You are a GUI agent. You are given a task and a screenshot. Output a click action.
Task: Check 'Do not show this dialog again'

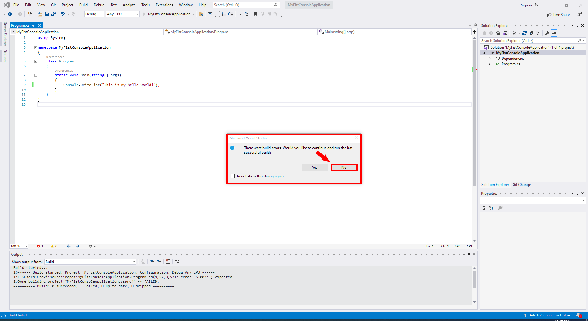point(232,176)
